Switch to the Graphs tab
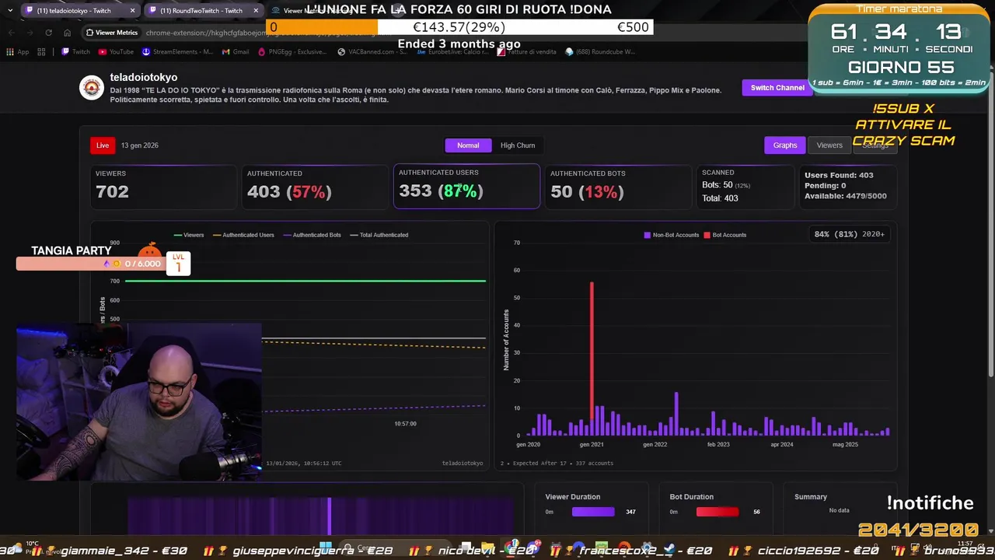The height and width of the screenshot is (560, 995). 785,145
